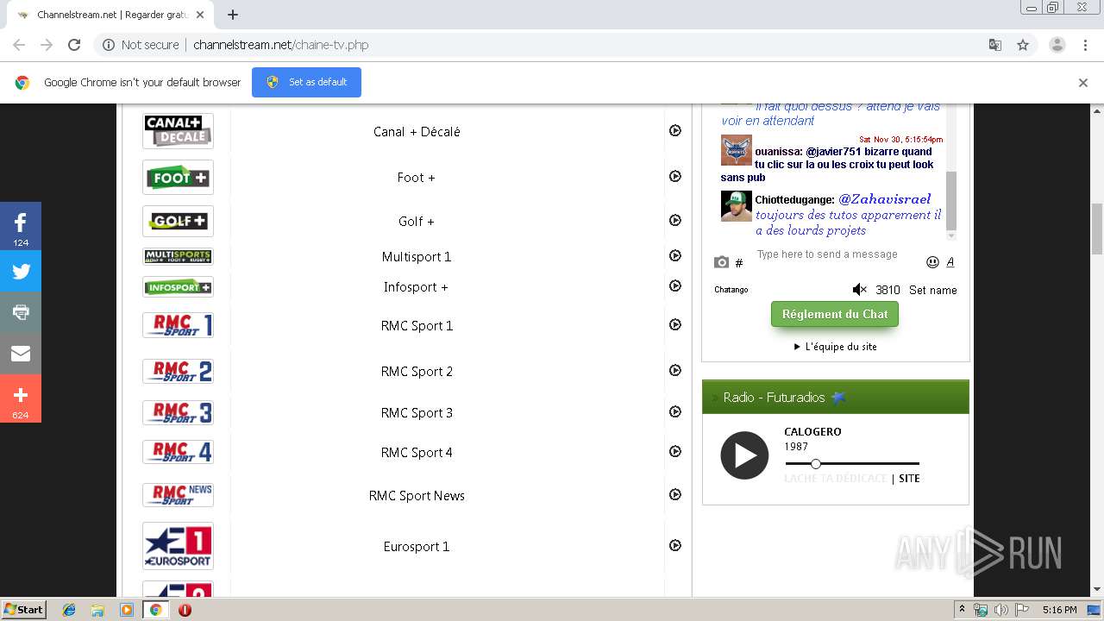The height and width of the screenshot is (621, 1104).
Task: View site info Not secure indicator
Action: coord(141,45)
